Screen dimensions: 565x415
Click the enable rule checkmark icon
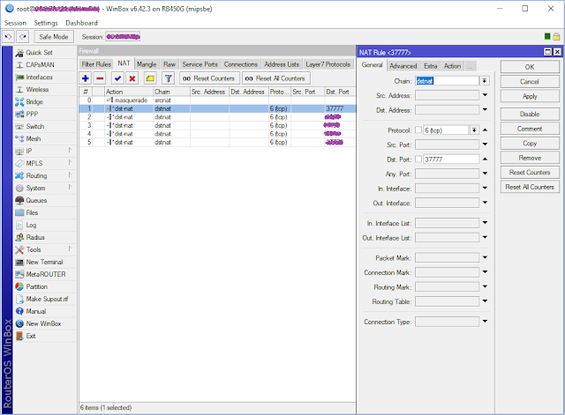(x=117, y=78)
